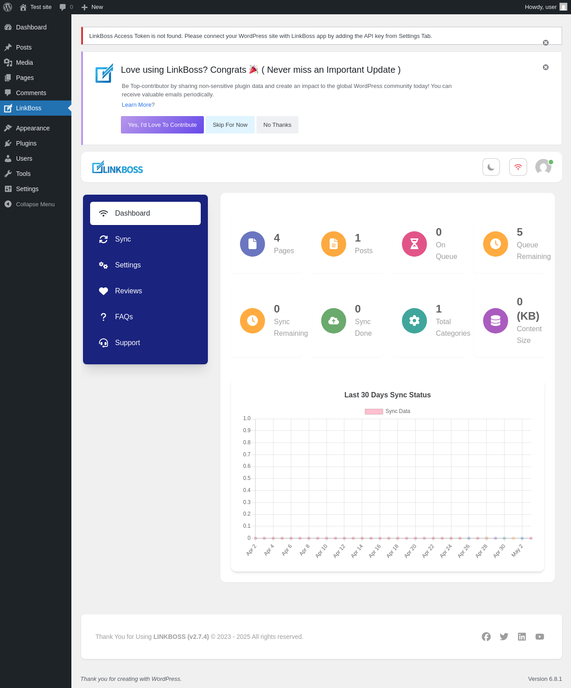Collapse the admin menu
The image size is (571, 688).
tap(36, 204)
